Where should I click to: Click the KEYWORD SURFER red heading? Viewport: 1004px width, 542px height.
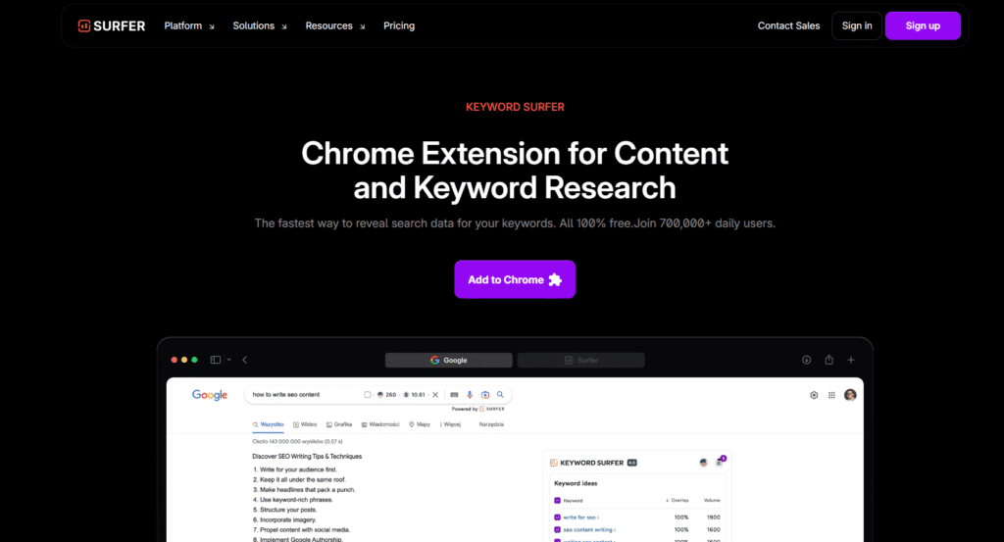[x=515, y=107]
